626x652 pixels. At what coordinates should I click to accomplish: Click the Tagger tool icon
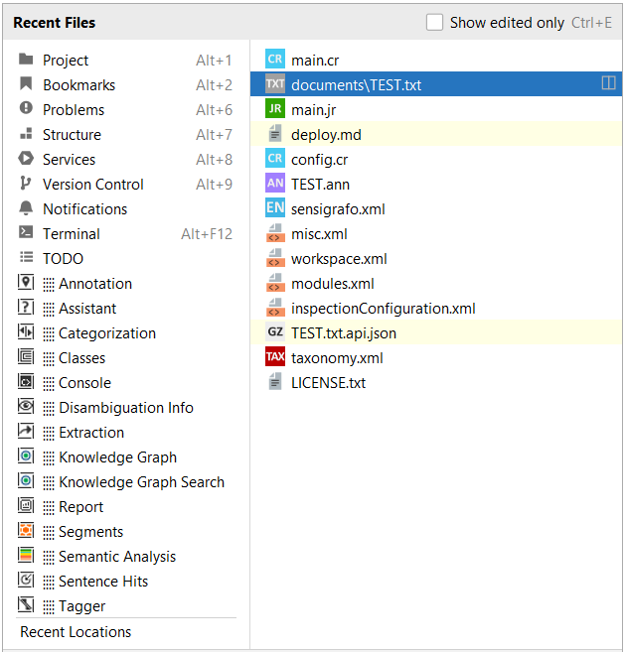[26, 606]
